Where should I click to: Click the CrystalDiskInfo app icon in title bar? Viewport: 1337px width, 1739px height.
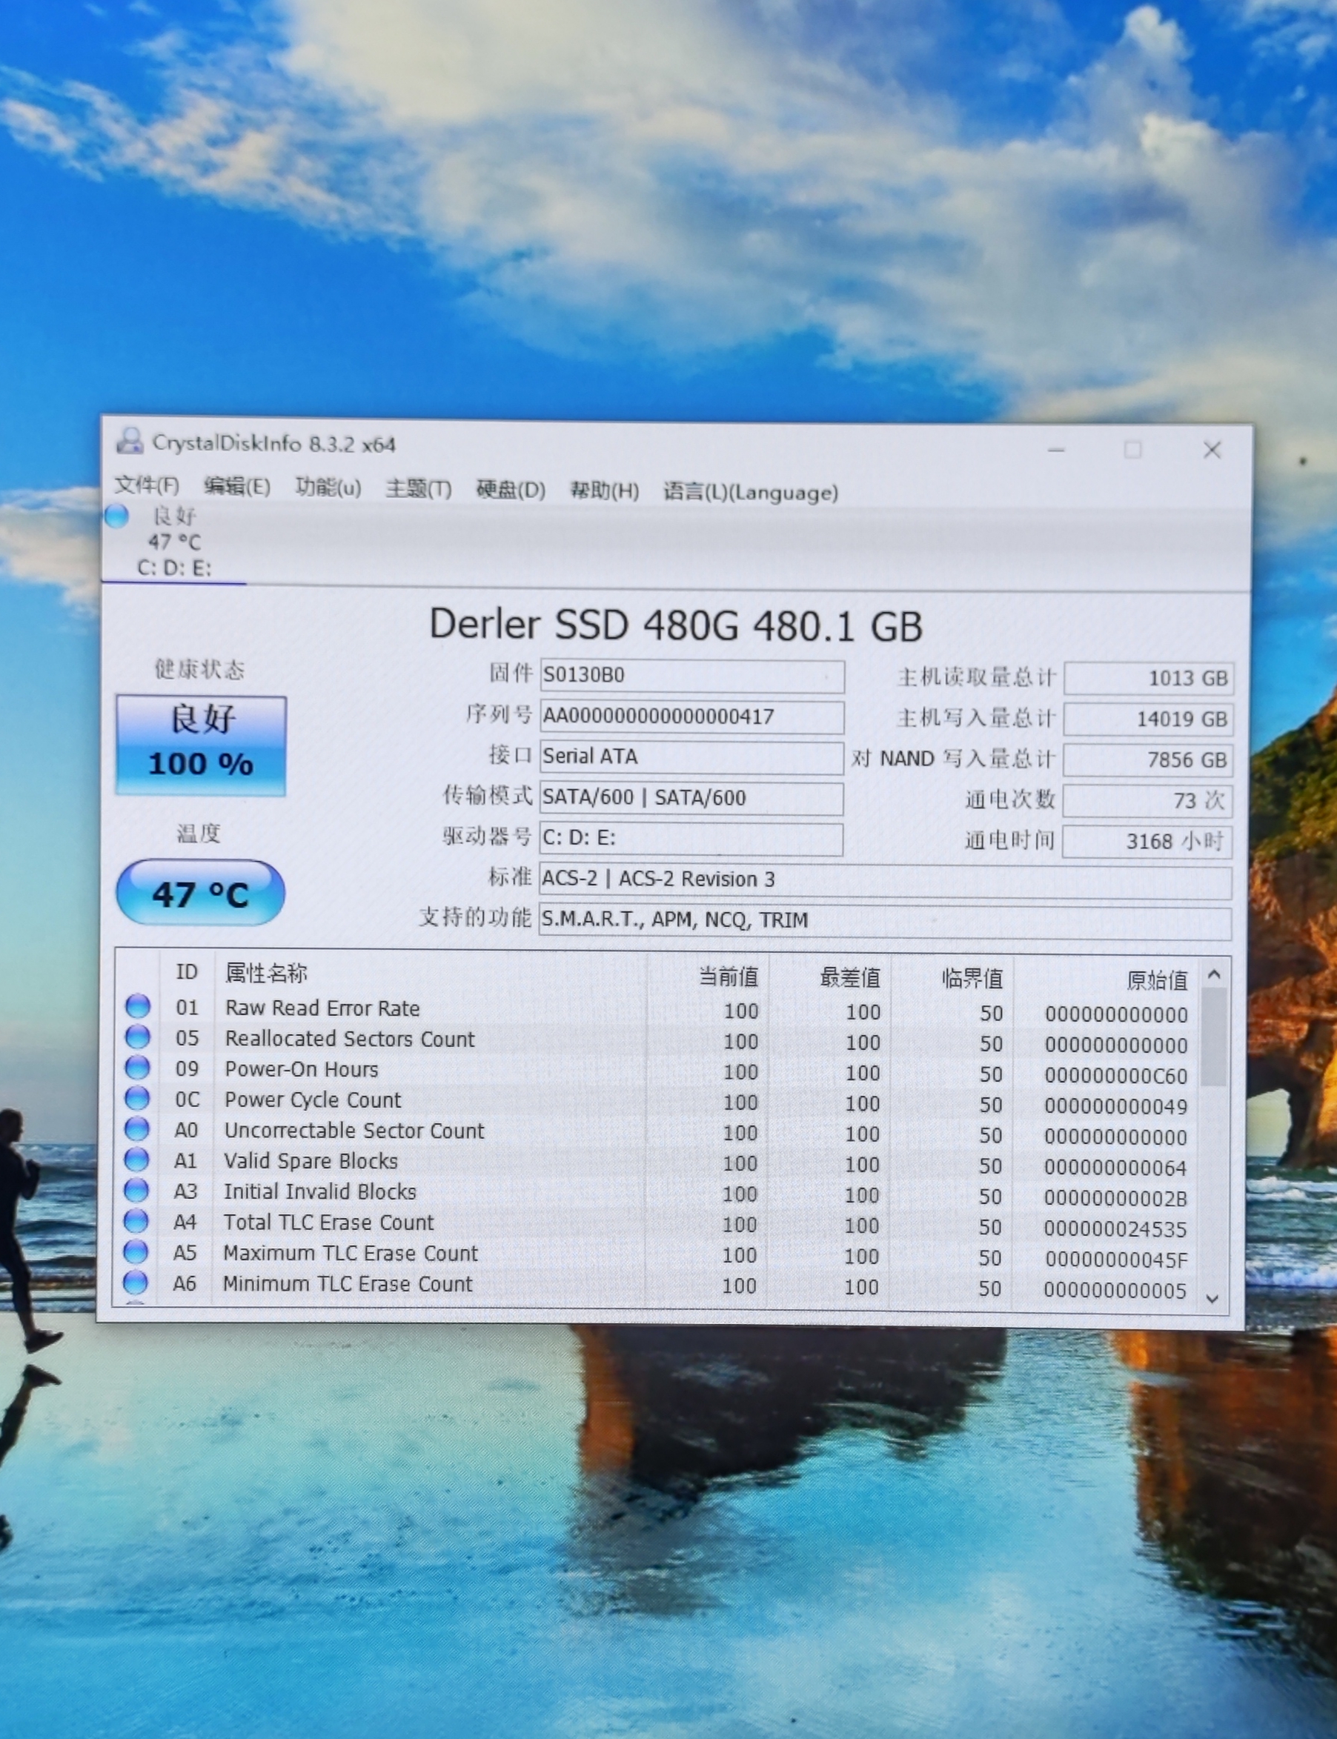click(x=129, y=442)
